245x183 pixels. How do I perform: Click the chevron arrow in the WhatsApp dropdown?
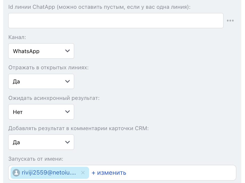(x=67, y=51)
